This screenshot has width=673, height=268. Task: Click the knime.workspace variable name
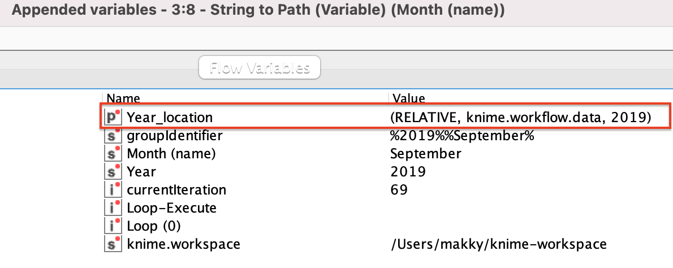(183, 244)
